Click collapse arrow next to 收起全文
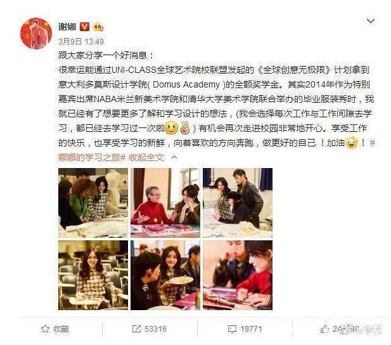The image size is (391, 345). [x=174, y=157]
